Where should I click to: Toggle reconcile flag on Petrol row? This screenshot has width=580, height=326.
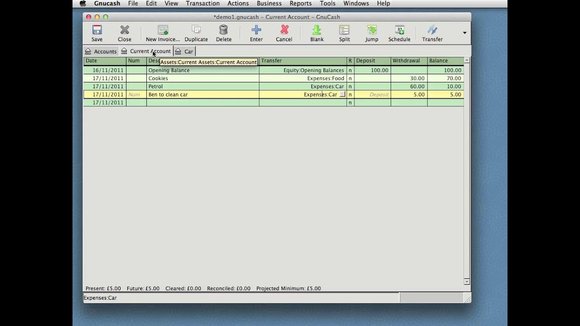pos(350,86)
